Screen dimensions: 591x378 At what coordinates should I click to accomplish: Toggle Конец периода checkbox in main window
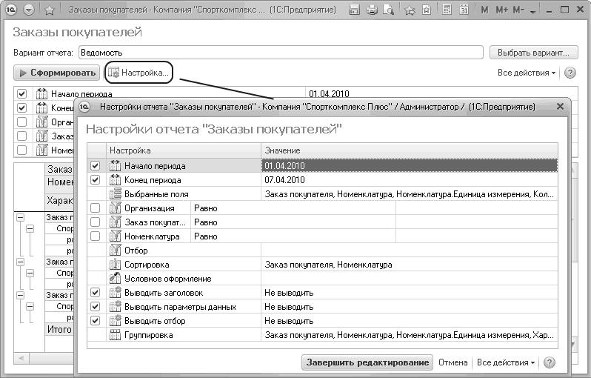pos(22,108)
